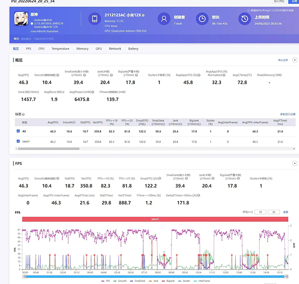Select the Network tab
Image resolution: width=299 pixels, height=284 pixels.
[x=115, y=49]
